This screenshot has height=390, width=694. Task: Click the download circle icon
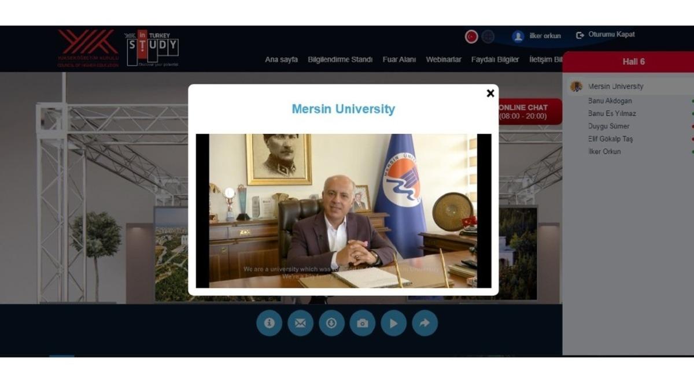pyautogui.click(x=331, y=324)
